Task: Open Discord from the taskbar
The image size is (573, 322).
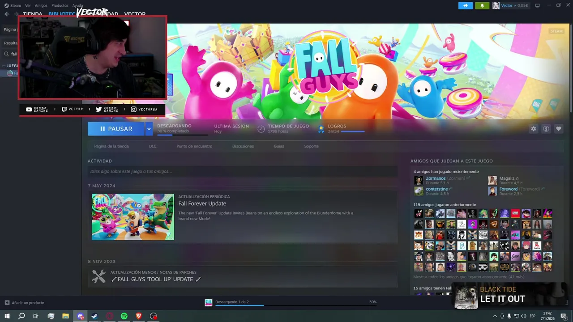Action: pyautogui.click(x=80, y=316)
